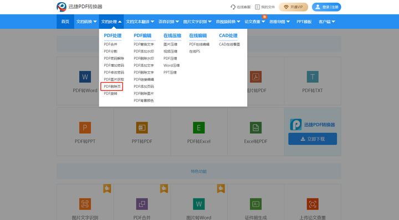Choose PDF删除页 from the menu
Screen dimensions: 399x220
pyautogui.click(x=112, y=87)
